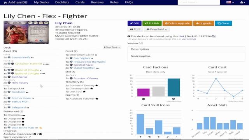Open the Cyclopean Hammer card
249x140 pixels.
28,64
